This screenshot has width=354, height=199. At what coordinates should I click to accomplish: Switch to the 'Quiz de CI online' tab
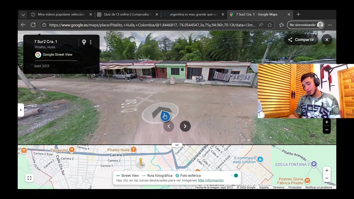click(x=127, y=14)
